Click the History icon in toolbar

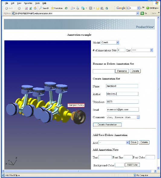click(x=66, y=8)
